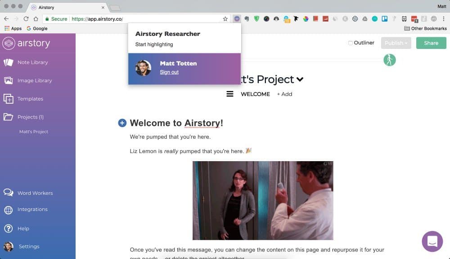Open the Integrations page

26,210
